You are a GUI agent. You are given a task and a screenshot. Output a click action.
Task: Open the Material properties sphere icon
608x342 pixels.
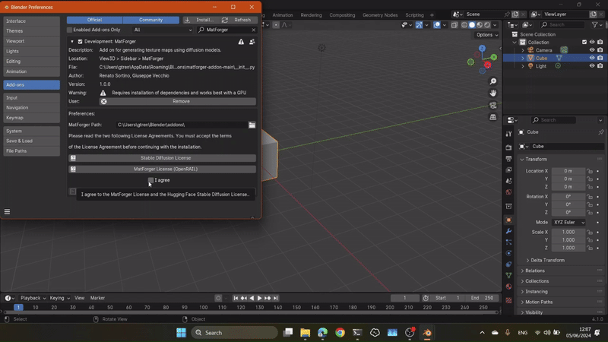coord(508,287)
